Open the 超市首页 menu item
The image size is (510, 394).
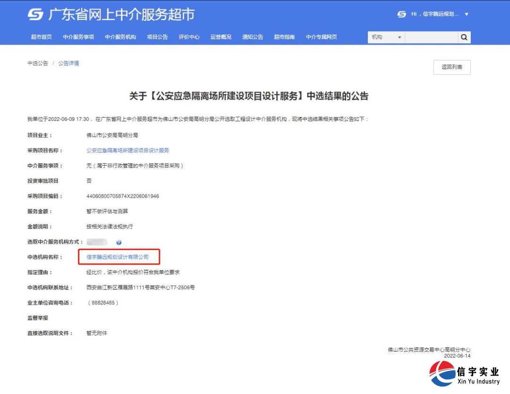point(41,37)
